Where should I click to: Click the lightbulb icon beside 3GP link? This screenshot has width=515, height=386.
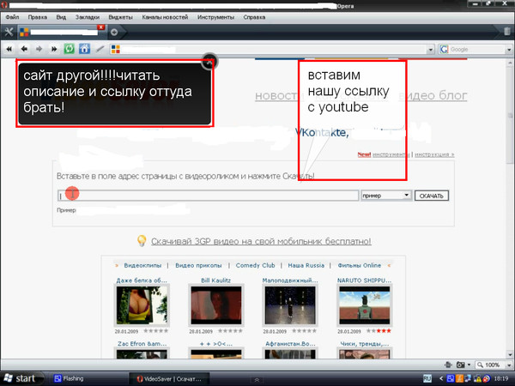pos(142,241)
